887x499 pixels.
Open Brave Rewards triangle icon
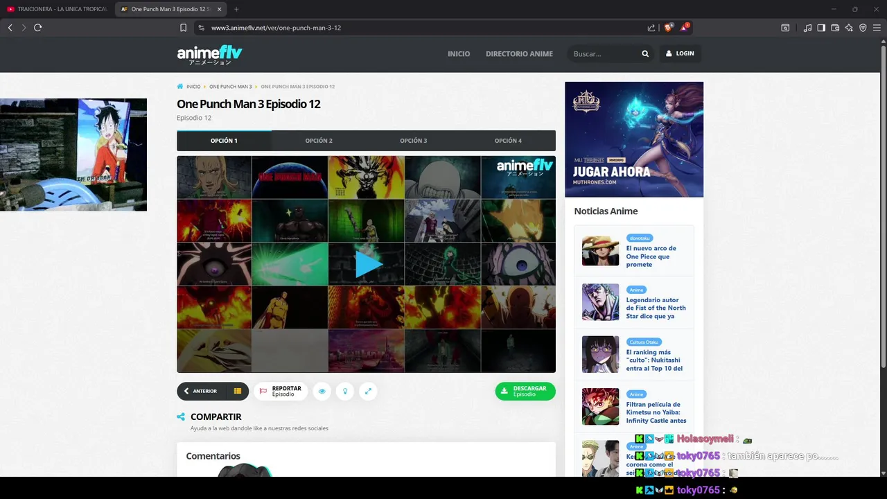click(x=684, y=28)
